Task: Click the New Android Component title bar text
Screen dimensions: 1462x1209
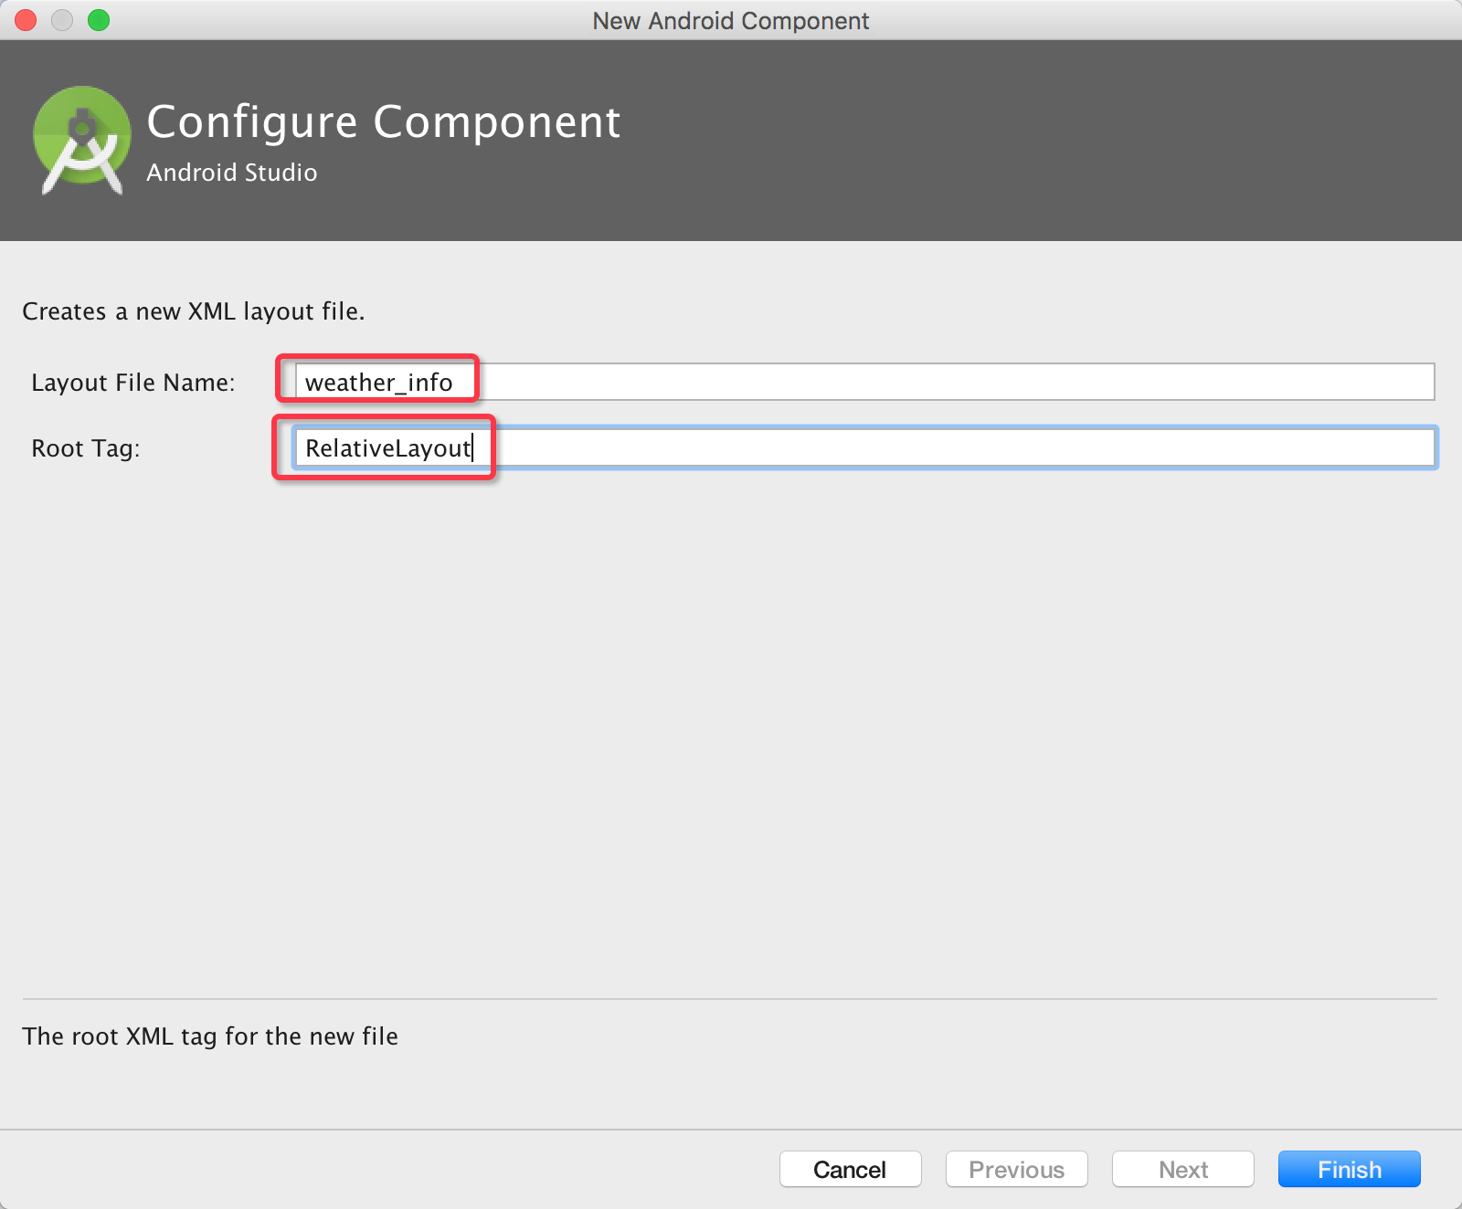Action: coord(731,20)
